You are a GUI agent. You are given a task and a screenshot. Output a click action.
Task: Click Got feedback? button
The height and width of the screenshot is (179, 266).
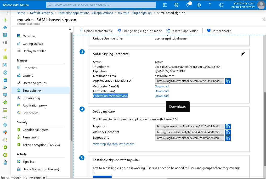(219, 31)
